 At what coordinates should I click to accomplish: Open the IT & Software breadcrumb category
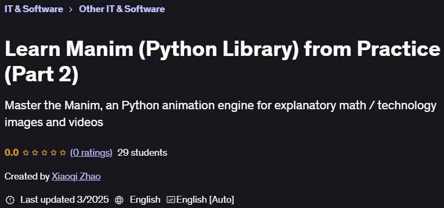click(x=34, y=9)
